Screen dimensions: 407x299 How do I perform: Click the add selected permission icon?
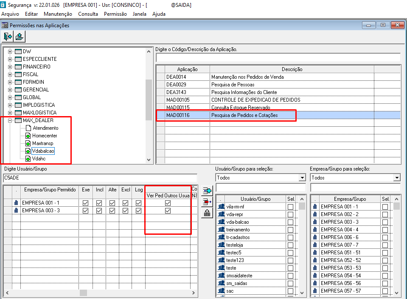pyautogui.click(x=207, y=191)
